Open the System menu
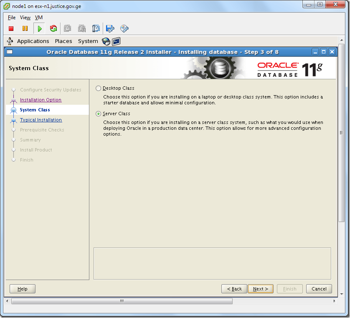The height and width of the screenshot is (318, 350). (88, 41)
